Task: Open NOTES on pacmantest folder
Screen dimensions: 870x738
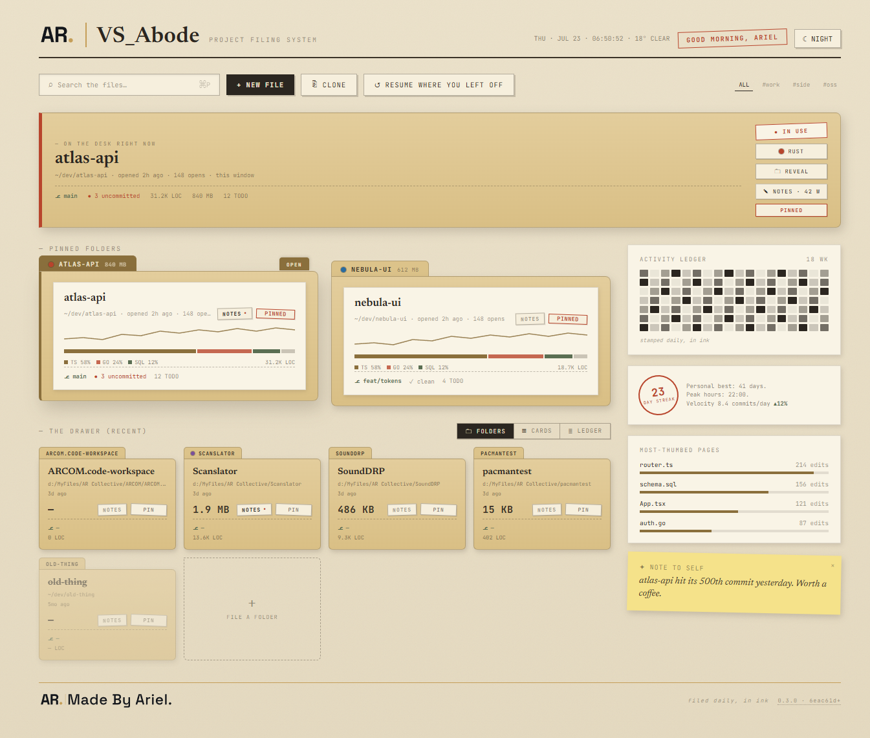Action: coord(547,510)
